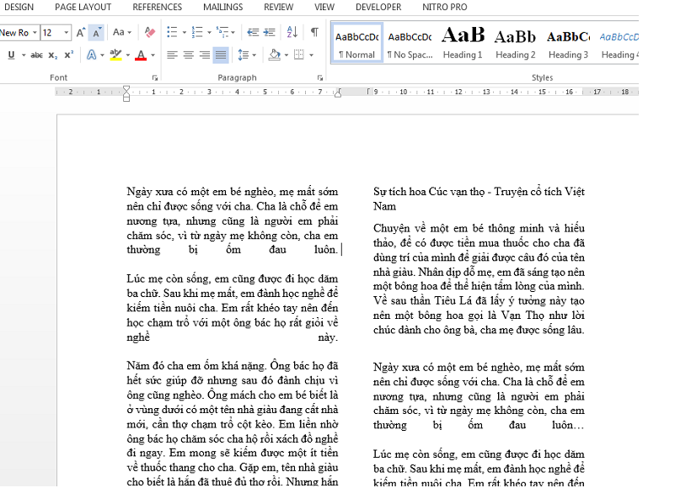Image resolution: width=675 pixels, height=488 pixels.
Task: Click paragraph starting 'Chuyện về một em bé'
Action: 479,279
